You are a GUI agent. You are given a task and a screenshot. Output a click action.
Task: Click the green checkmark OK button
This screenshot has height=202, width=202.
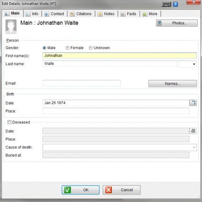coord(81,190)
